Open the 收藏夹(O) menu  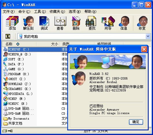coord(57,12)
